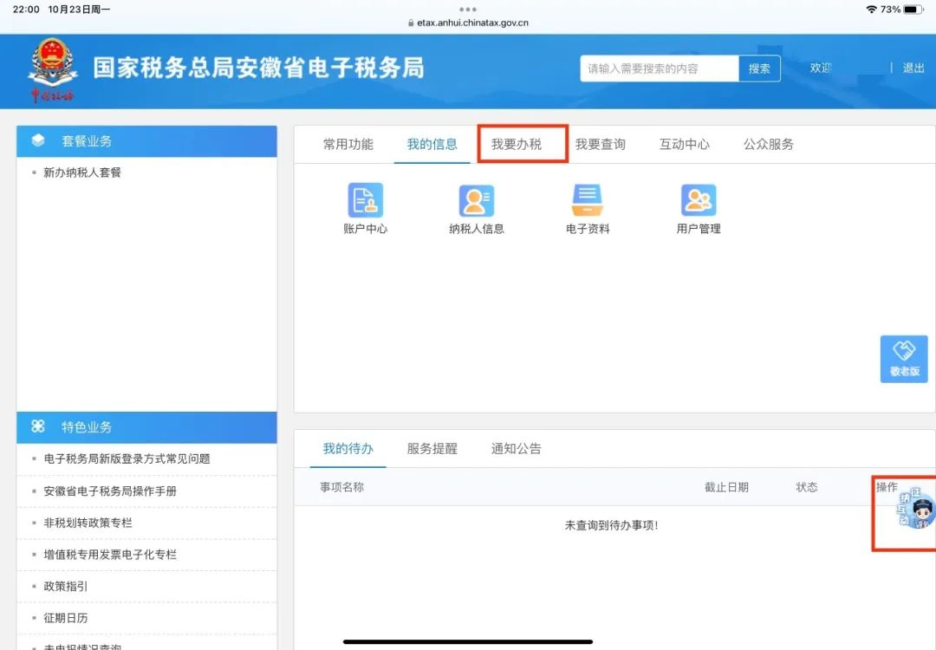The width and height of the screenshot is (936, 650).
Task: Tap the lock icon in address bar
Action: tap(411, 23)
